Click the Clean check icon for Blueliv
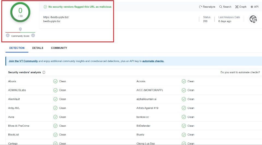The height and width of the screenshot is (145, 262). [x=184, y=135]
